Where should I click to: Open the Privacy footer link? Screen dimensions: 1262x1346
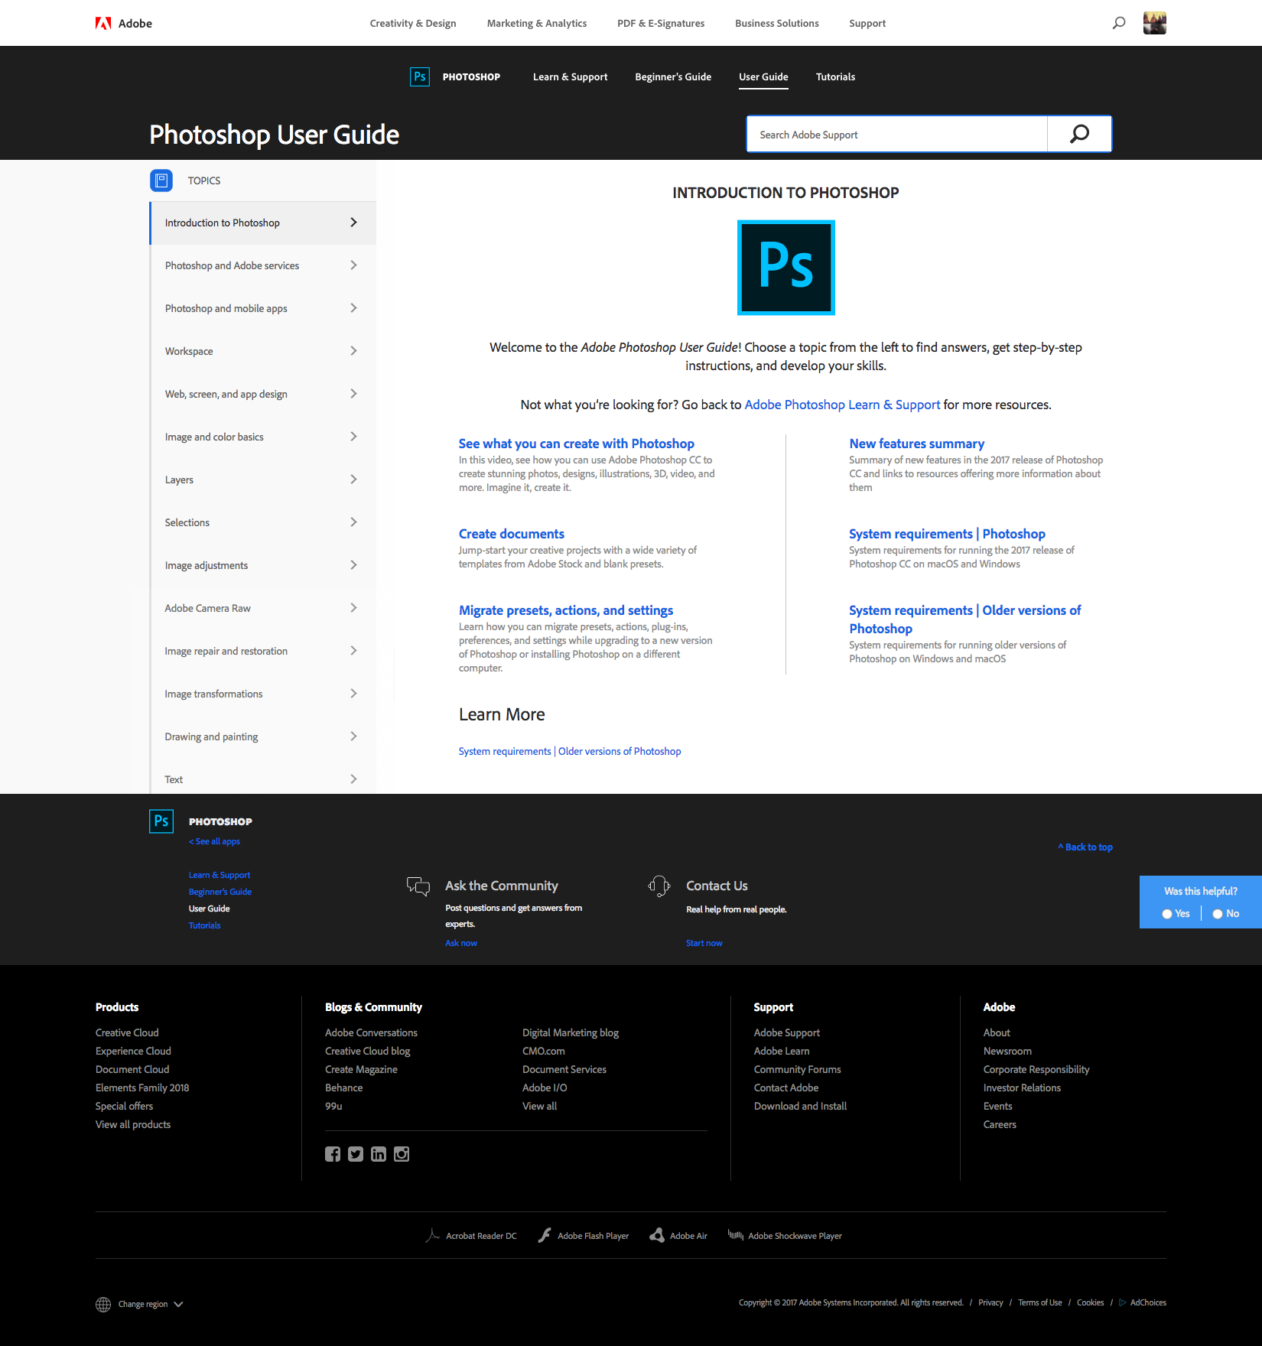pos(990,1302)
